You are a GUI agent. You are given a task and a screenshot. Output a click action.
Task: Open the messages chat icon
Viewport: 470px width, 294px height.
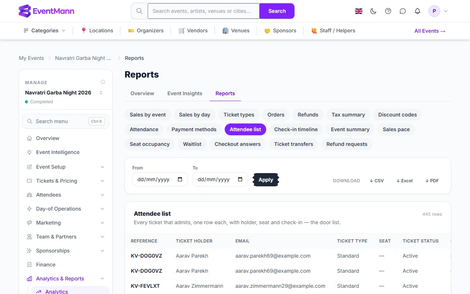coord(403,11)
